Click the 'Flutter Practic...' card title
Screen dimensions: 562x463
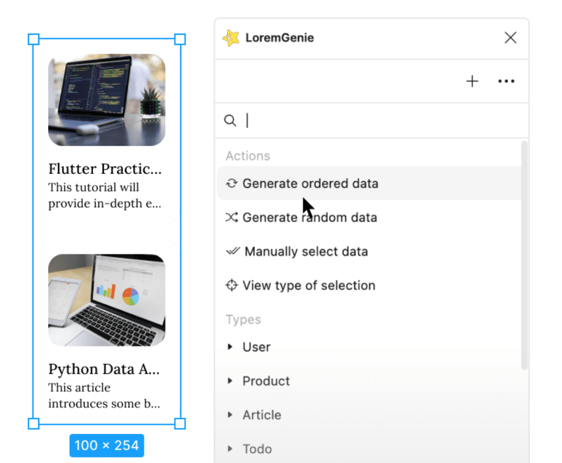[105, 169]
